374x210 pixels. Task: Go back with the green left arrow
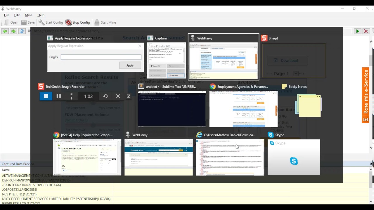[x=5, y=31]
